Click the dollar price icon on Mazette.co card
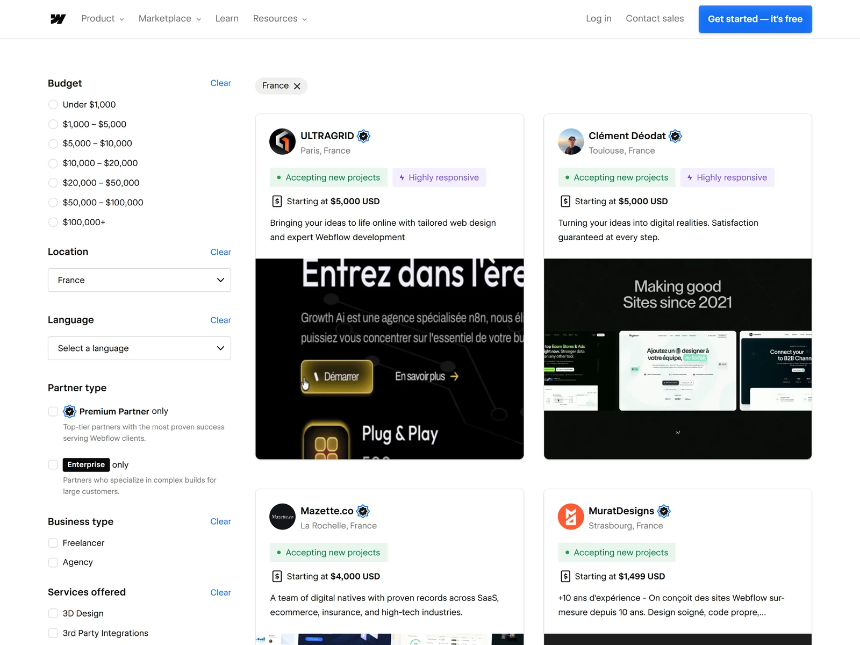860x645 pixels. (277, 577)
